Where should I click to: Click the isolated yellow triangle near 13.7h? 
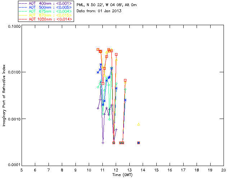[139, 124]
